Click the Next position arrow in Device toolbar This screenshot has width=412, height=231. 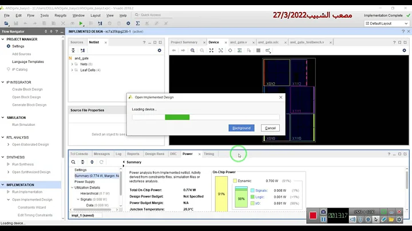(x=183, y=50)
